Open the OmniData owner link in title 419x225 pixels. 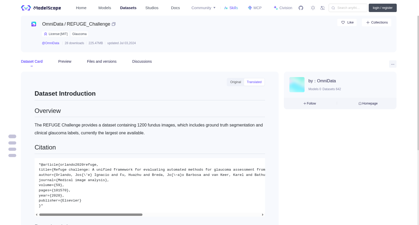pyautogui.click(x=53, y=24)
